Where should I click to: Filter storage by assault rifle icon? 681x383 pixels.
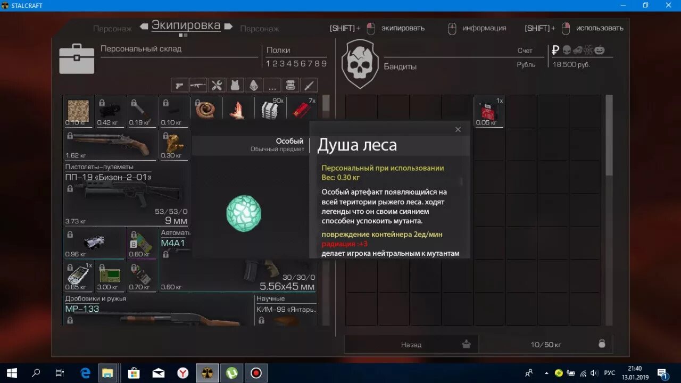point(198,85)
